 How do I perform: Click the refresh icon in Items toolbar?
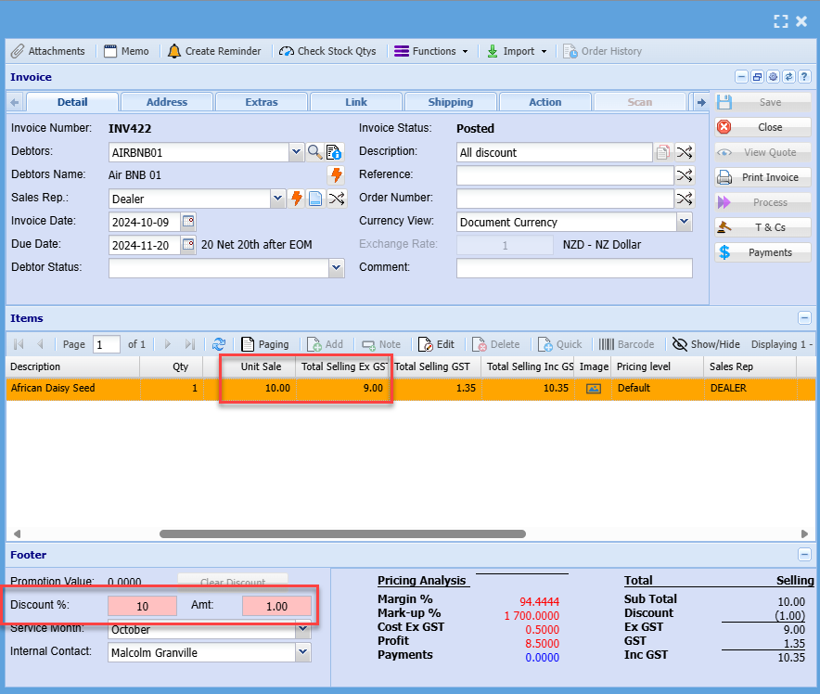219,344
